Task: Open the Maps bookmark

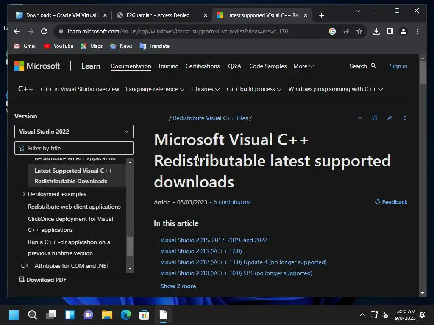Action: [x=92, y=46]
